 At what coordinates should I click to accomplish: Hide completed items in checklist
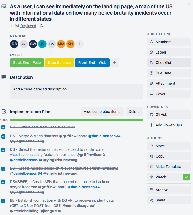tap(102, 112)
